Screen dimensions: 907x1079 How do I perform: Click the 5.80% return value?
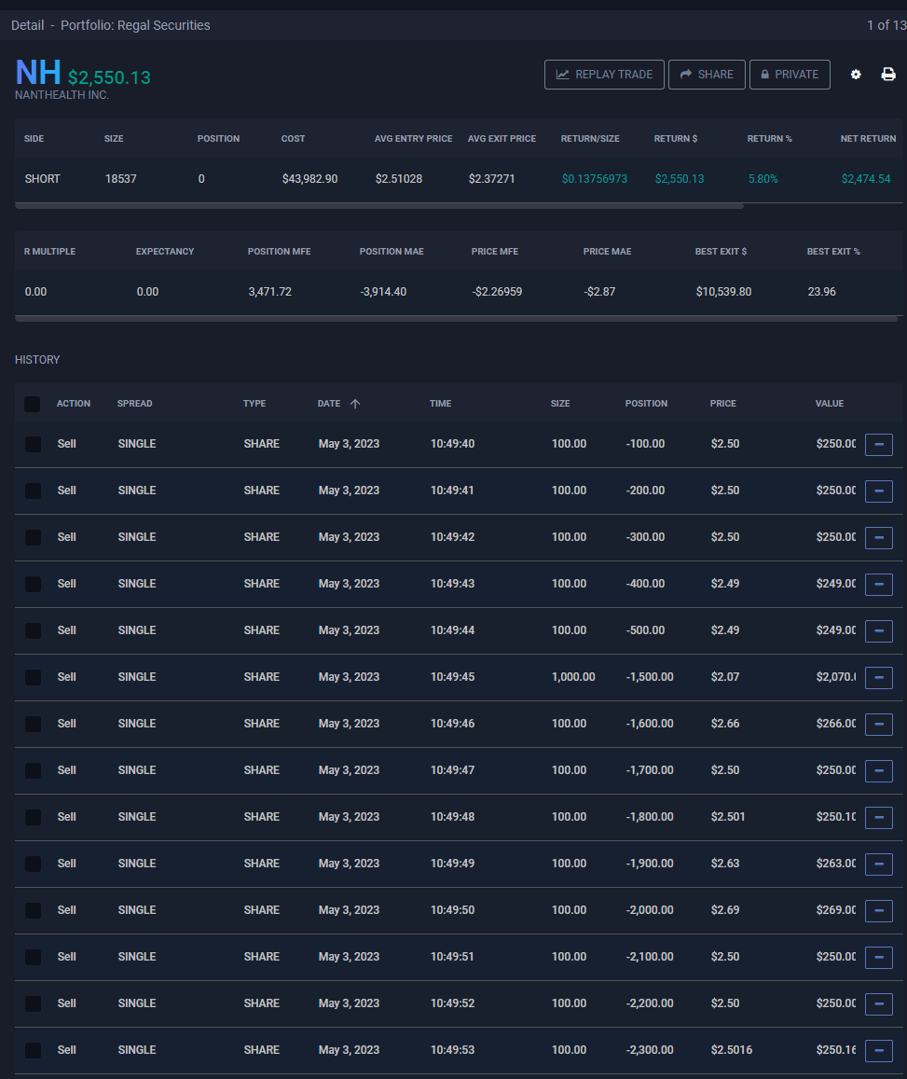[763, 179]
